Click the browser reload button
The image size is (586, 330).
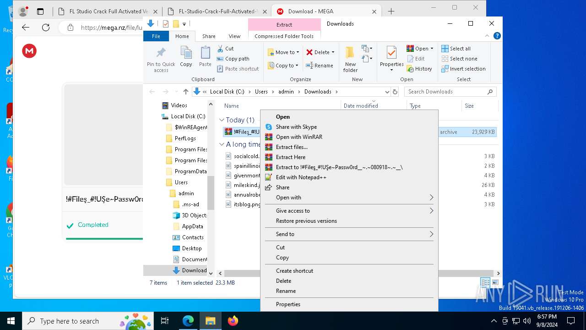pyautogui.click(x=46, y=27)
